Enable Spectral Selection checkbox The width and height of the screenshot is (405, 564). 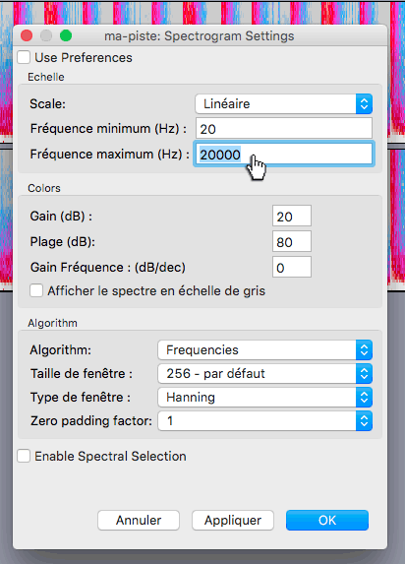pos(24,456)
